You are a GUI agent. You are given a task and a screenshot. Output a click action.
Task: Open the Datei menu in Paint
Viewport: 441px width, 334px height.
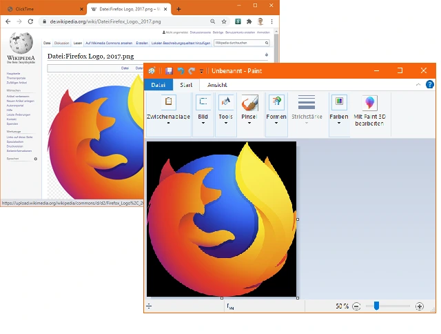(x=158, y=85)
